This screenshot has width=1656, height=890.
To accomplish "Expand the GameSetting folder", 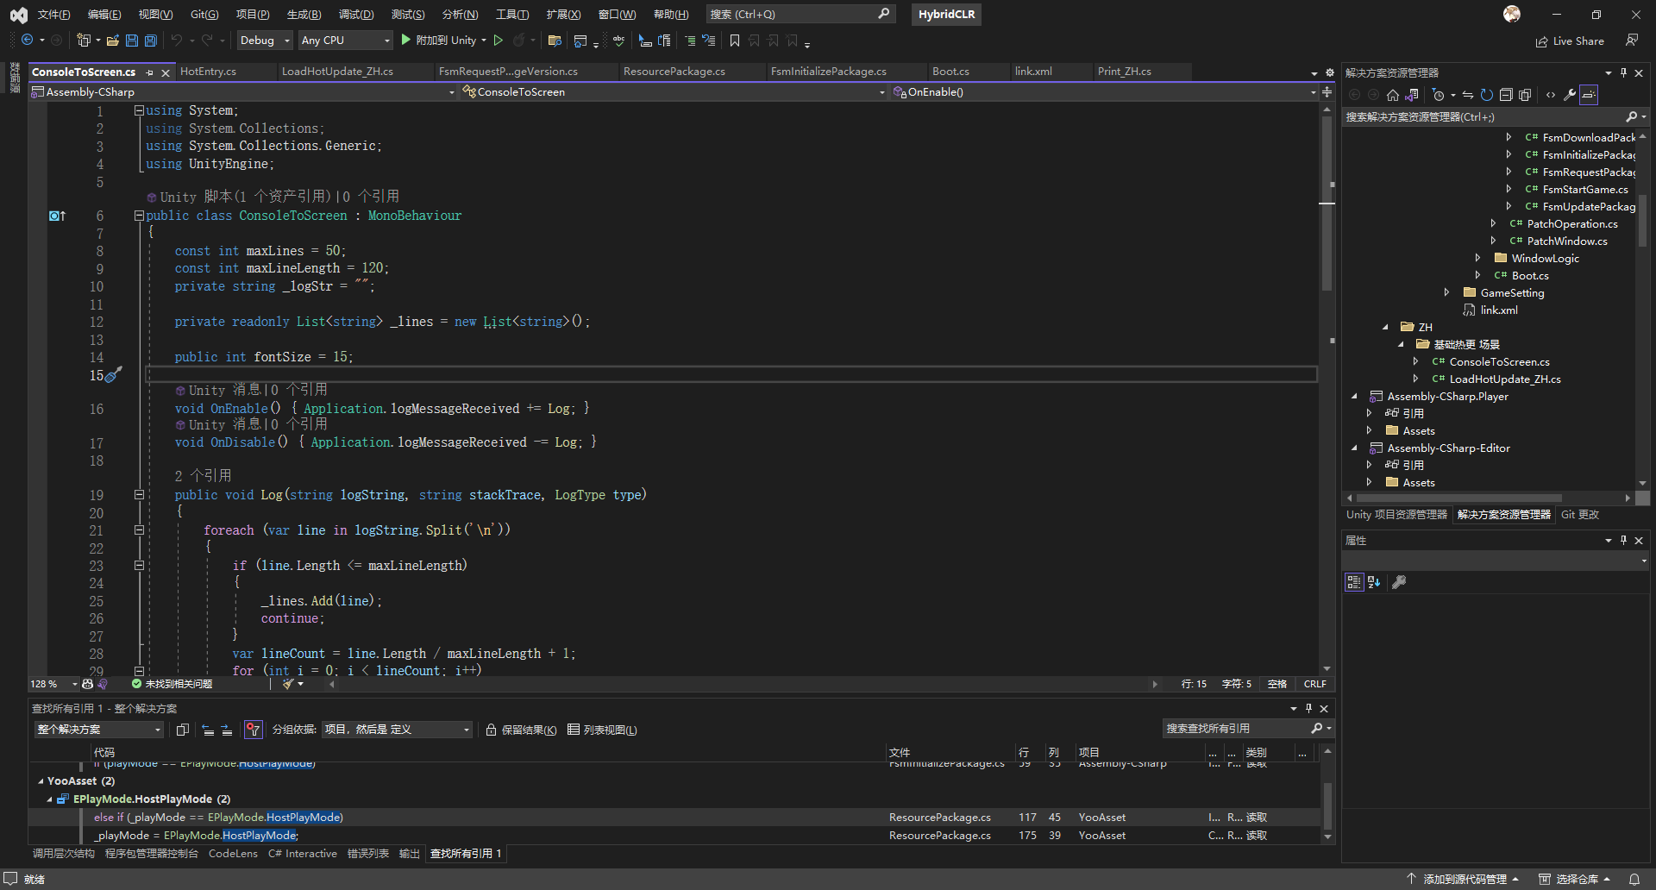I will [1446, 292].
